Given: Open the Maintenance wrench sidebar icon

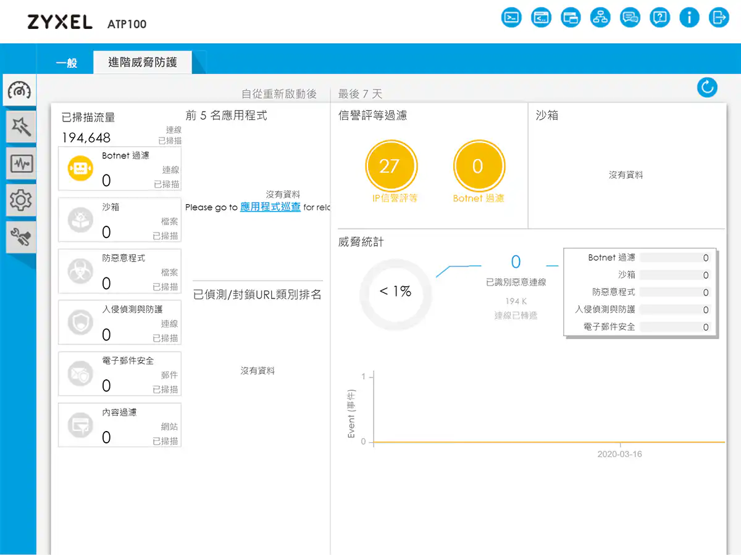Looking at the screenshot, I should [20, 237].
